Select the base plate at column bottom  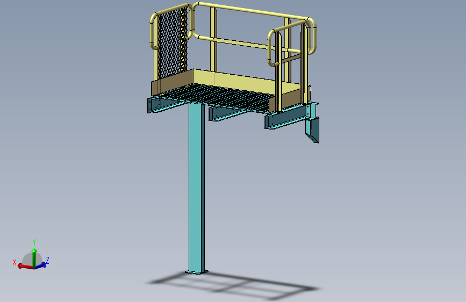click(197, 272)
